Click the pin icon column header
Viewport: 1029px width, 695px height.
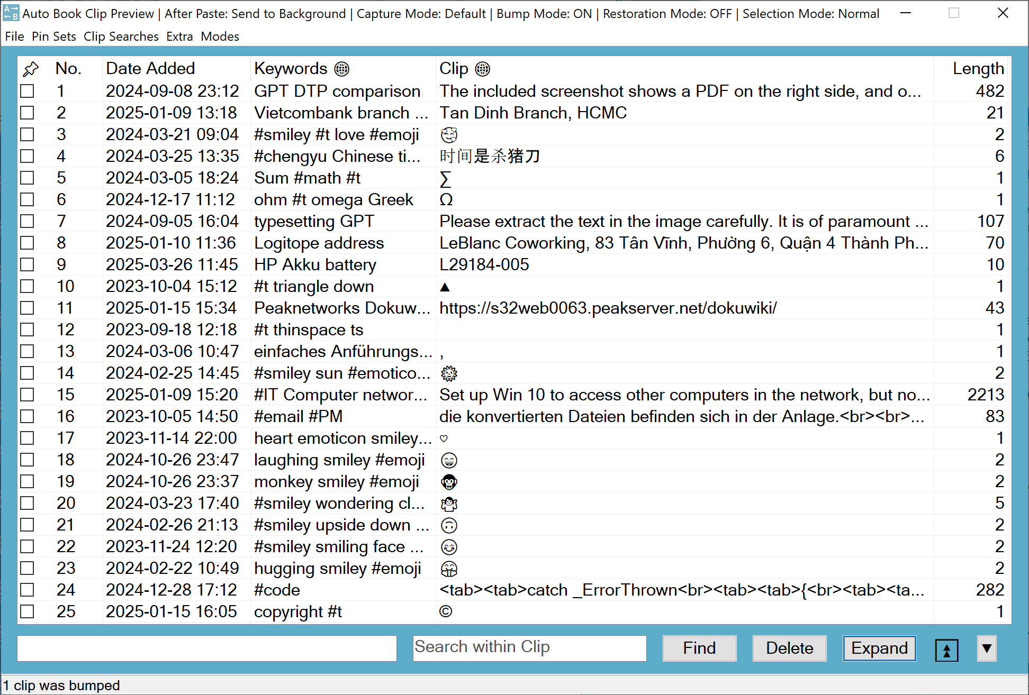click(31, 69)
